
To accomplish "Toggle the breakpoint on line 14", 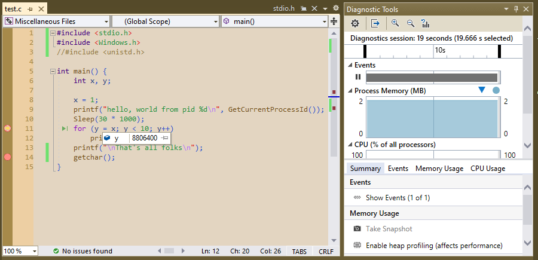I will [8, 157].
